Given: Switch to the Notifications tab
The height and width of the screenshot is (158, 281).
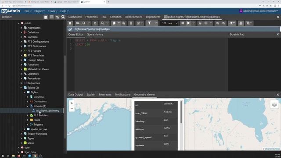Looking at the screenshot, I should coord(123,95).
